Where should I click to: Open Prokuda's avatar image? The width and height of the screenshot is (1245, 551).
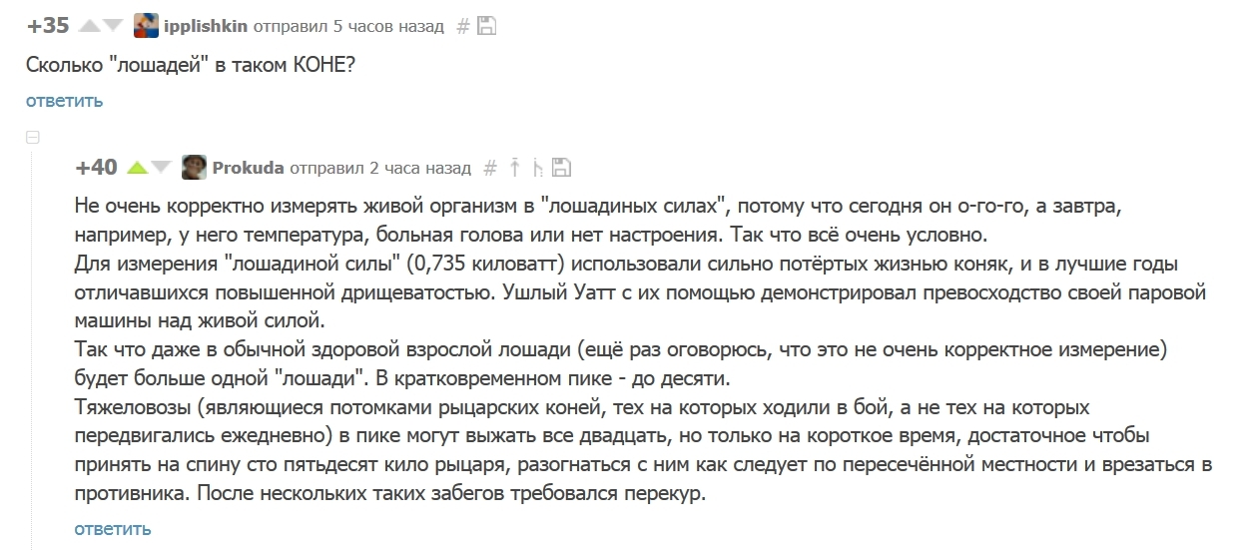[195, 167]
